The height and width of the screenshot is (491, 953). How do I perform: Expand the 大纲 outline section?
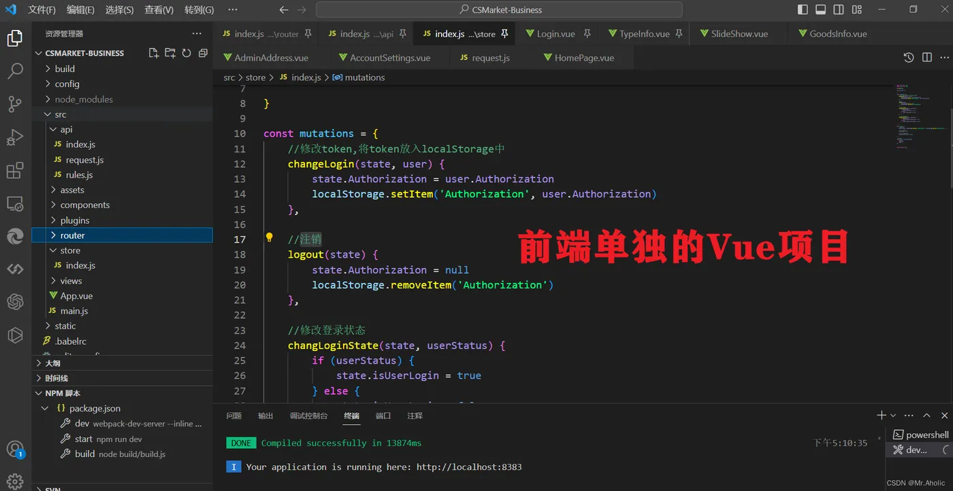coord(123,363)
